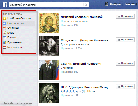This screenshot has width=138, height=106.
Task: Select Пользователи filter
Action: click(x=19, y=23)
